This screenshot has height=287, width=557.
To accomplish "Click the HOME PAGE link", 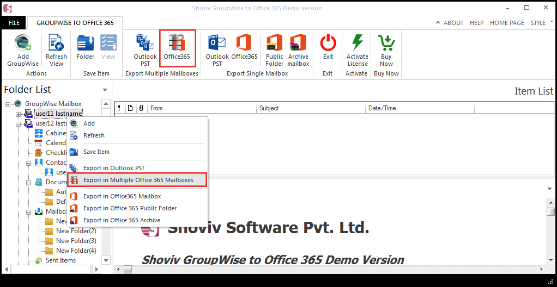I will pos(507,23).
